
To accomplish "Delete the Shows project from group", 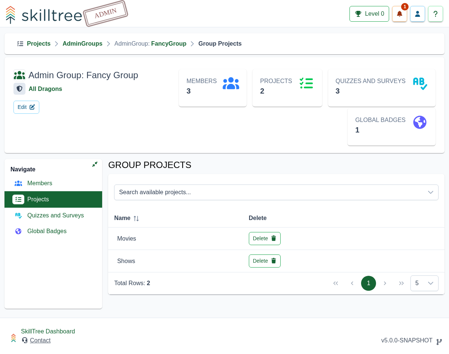I will 265,261.
